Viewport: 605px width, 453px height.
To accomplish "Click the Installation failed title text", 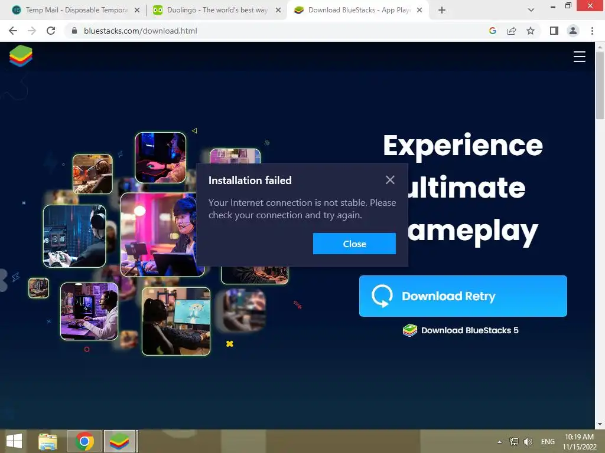I will [x=250, y=180].
